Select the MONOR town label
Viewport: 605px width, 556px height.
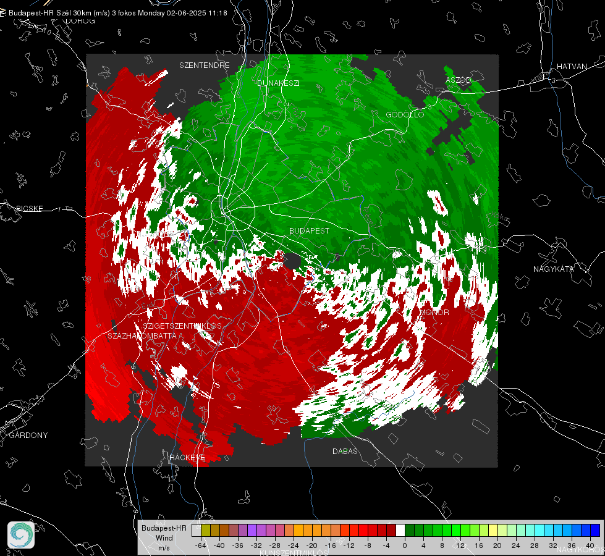(435, 313)
